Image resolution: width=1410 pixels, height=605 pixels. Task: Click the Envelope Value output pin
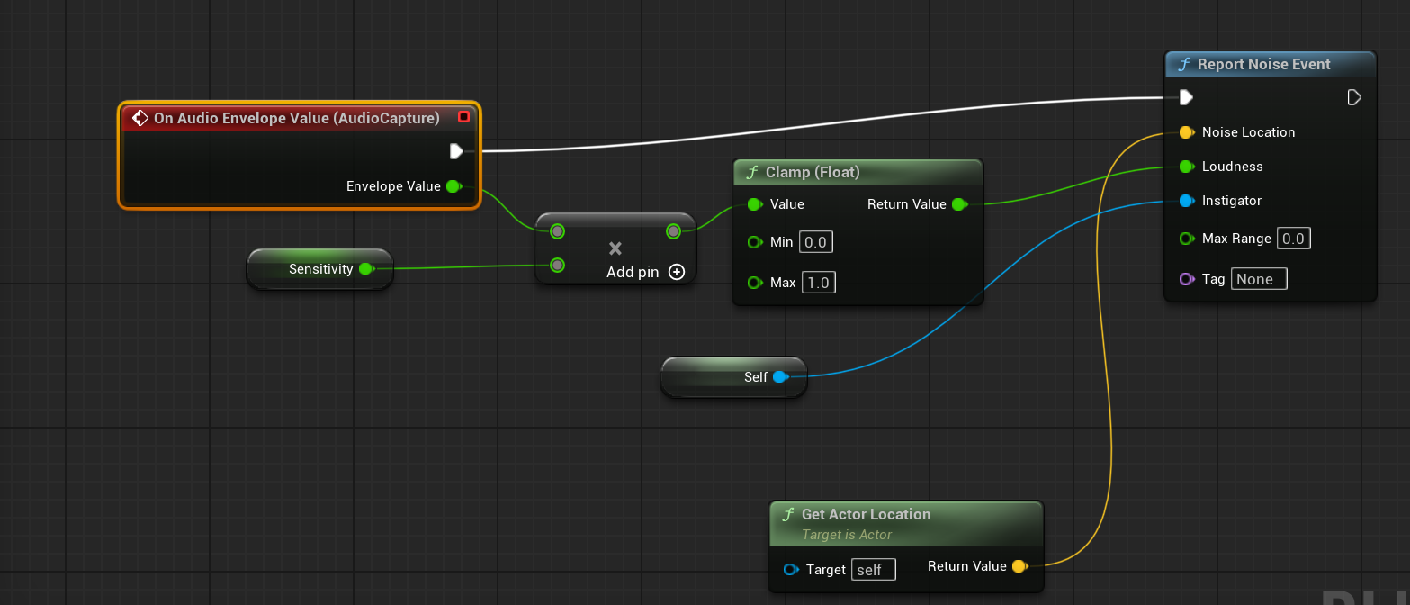pos(454,186)
